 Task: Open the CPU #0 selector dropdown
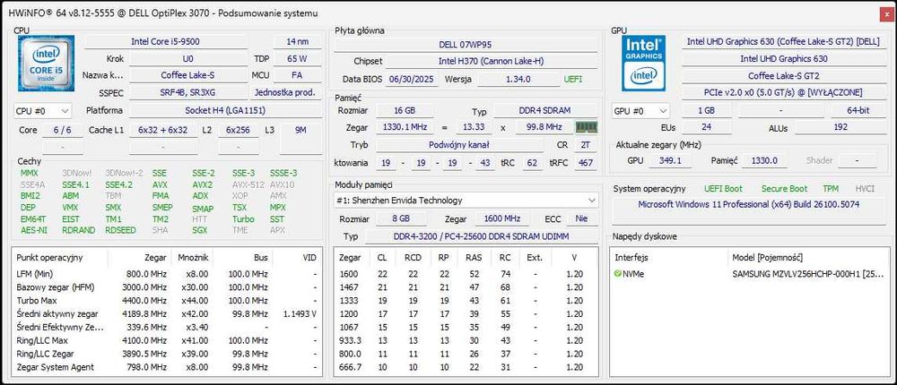click(42, 111)
